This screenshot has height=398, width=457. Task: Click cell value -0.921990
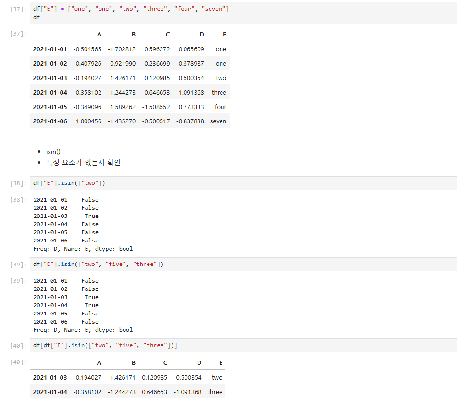coord(122,63)
